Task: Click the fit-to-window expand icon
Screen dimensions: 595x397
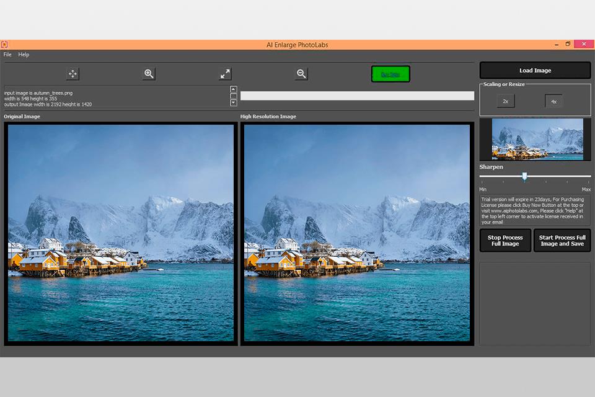Action: click(x=225, y=74)
